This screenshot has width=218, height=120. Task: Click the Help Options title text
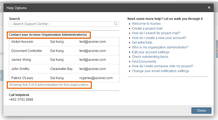pos(16,8)
